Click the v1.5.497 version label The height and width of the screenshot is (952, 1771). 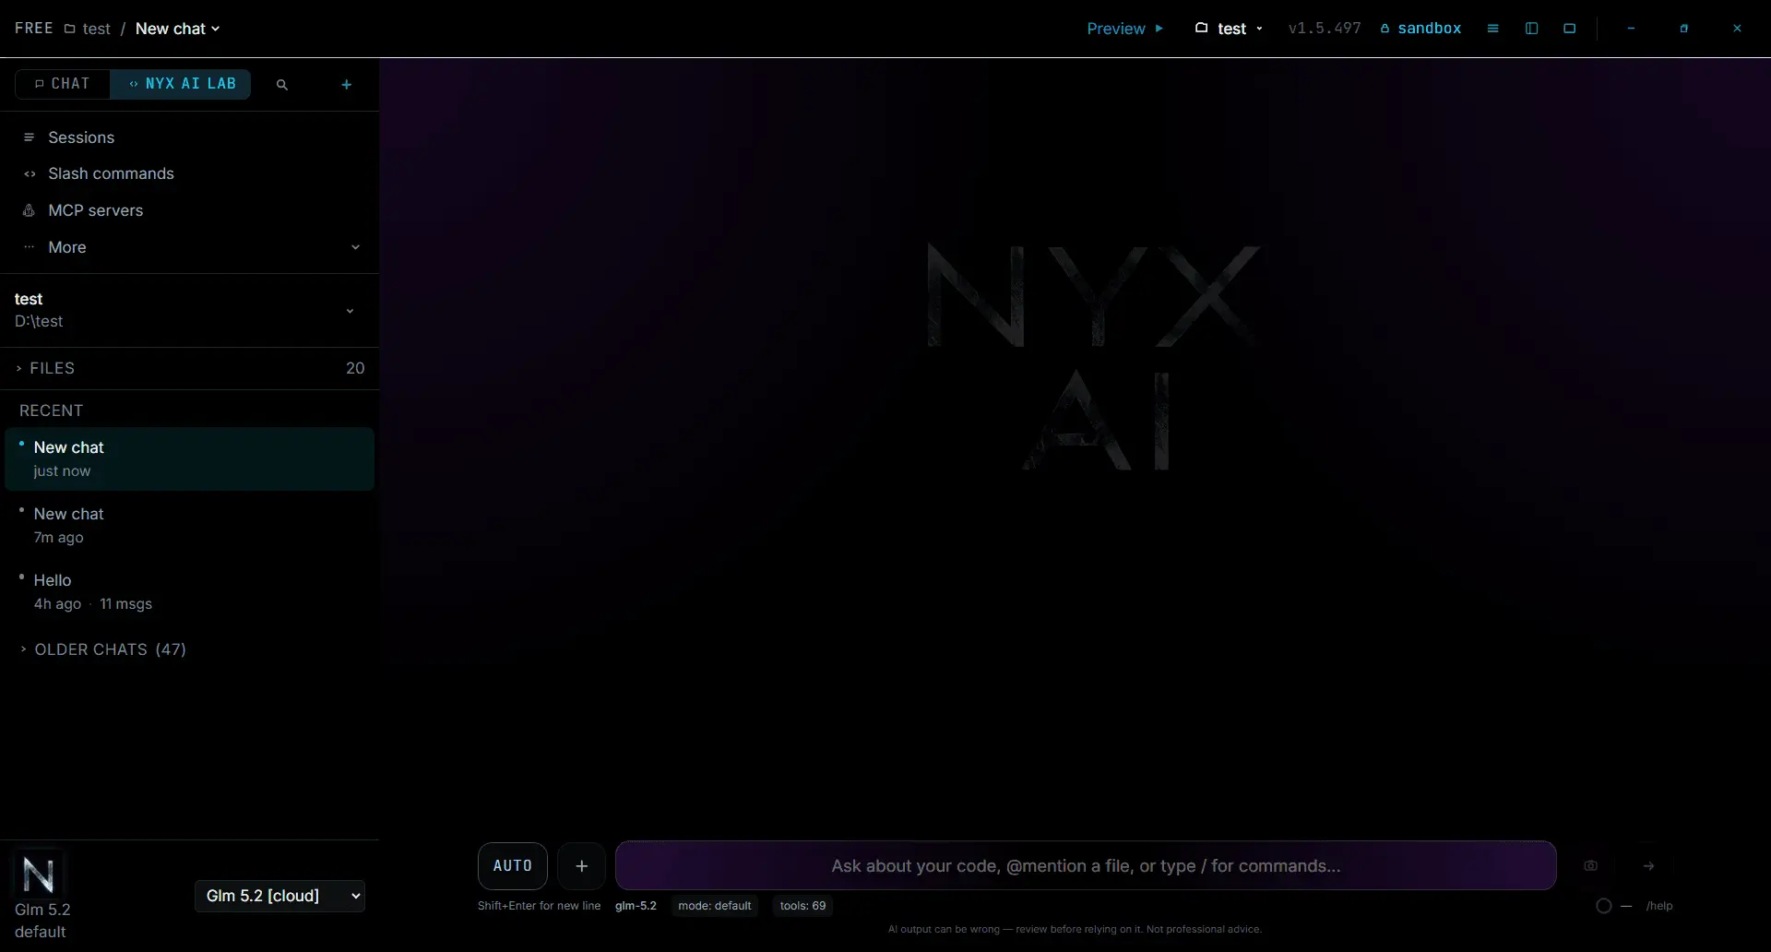[x=1325, y=29]
